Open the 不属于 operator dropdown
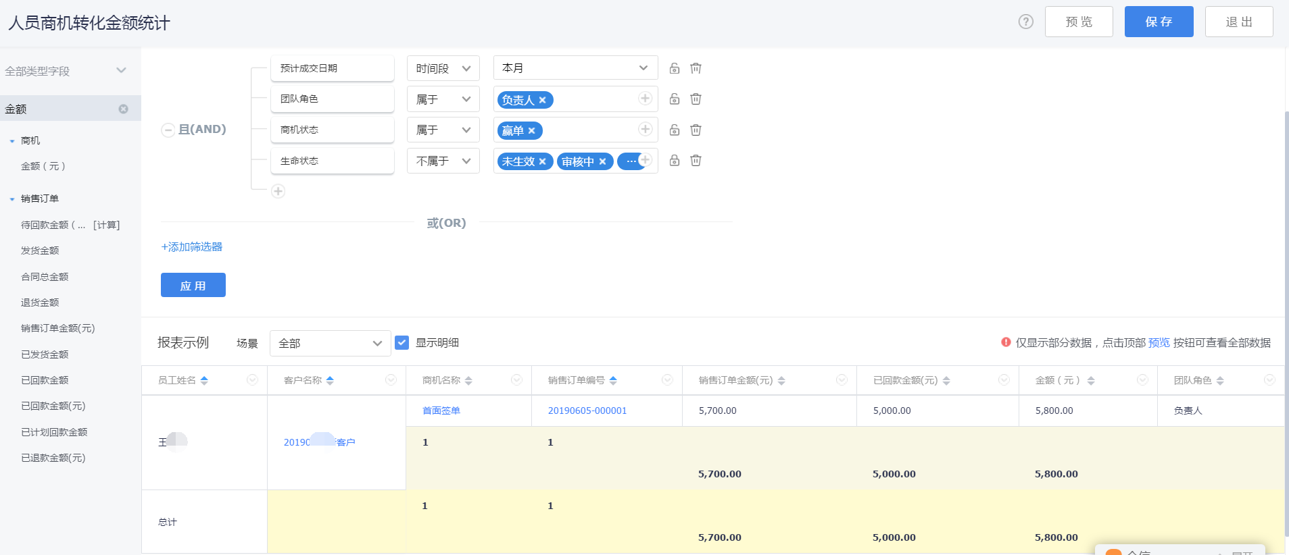1289x555 pixels. click(443, 161)
